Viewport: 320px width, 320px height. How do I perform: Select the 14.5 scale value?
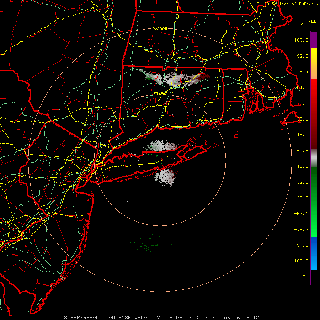[x=303, y=135]
